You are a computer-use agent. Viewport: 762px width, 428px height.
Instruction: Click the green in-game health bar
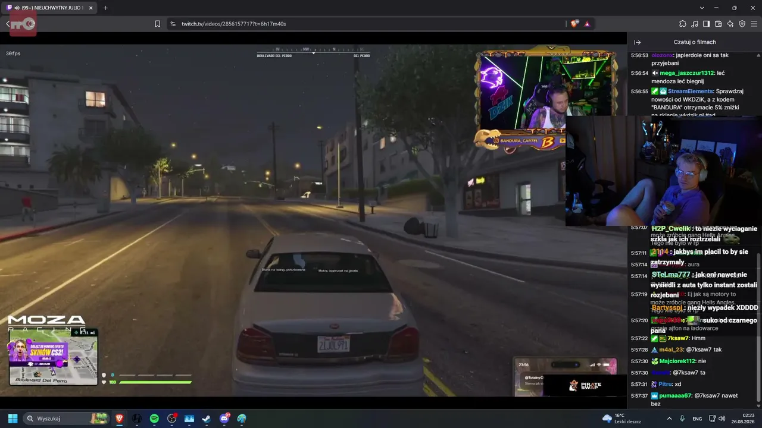[155, 382]
